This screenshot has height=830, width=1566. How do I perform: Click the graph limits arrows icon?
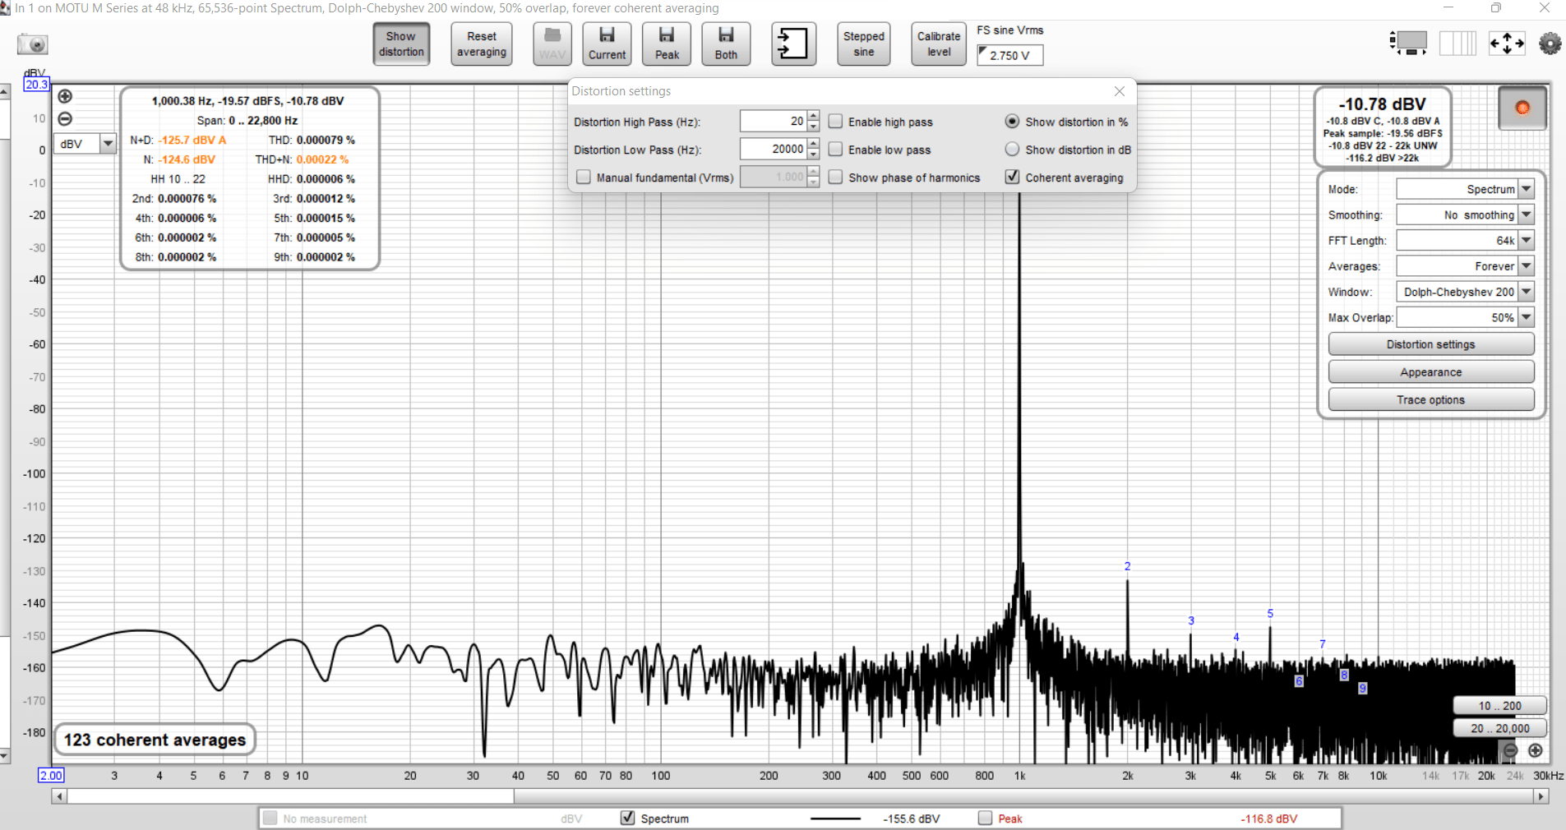tap(1507, 43)
